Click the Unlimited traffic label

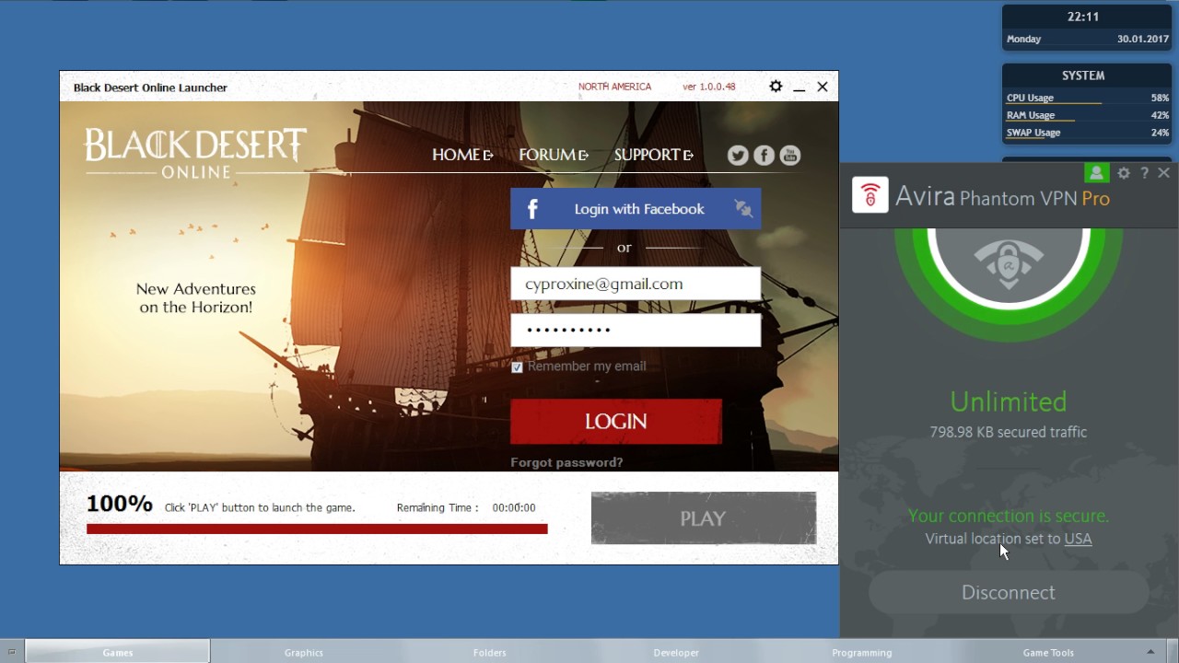pos(1009,401)
